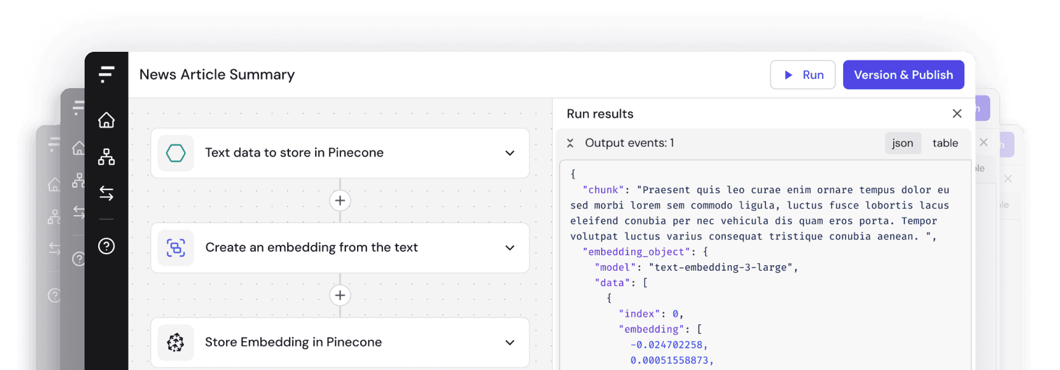
Task: Click the "chunk" key in JSON output
Action: coord(603,190)
